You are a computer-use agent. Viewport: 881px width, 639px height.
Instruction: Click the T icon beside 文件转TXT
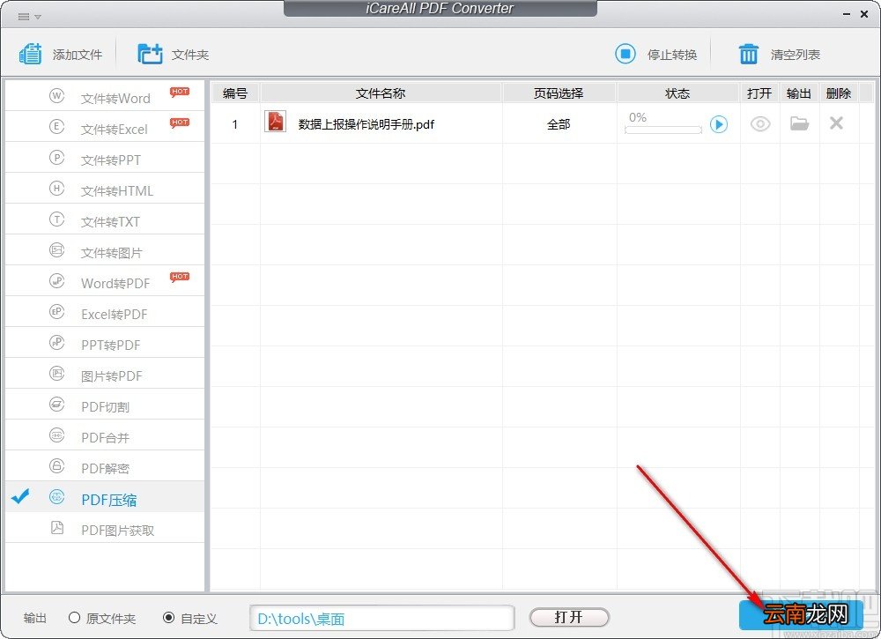56,219
